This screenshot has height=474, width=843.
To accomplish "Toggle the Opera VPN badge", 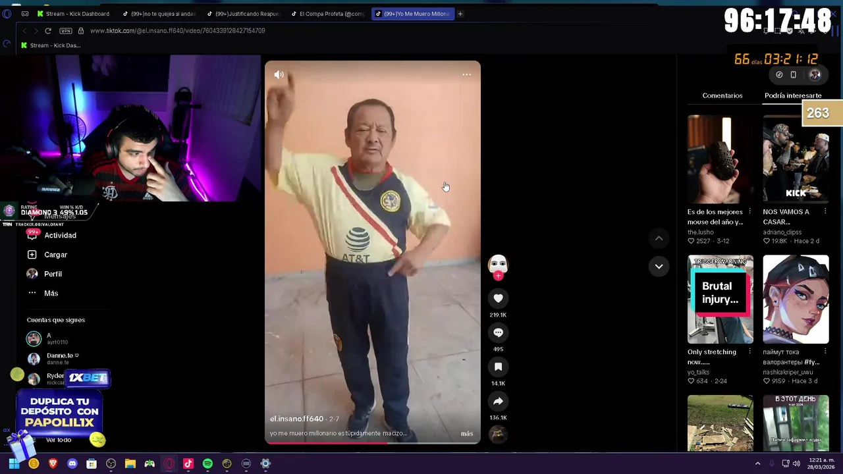I will pyautogui.click(x=65, y=31).
